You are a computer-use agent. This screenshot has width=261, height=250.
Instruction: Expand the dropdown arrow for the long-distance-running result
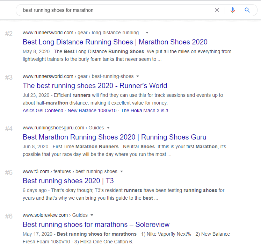tap(147, 33)
